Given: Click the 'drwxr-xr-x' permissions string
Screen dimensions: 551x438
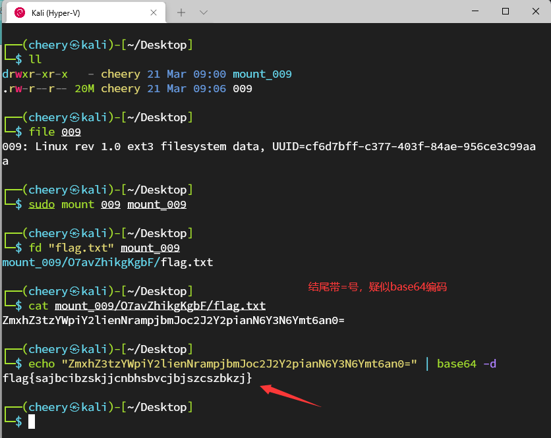Looking at the screenshot, I should click(x=35, y=74).
